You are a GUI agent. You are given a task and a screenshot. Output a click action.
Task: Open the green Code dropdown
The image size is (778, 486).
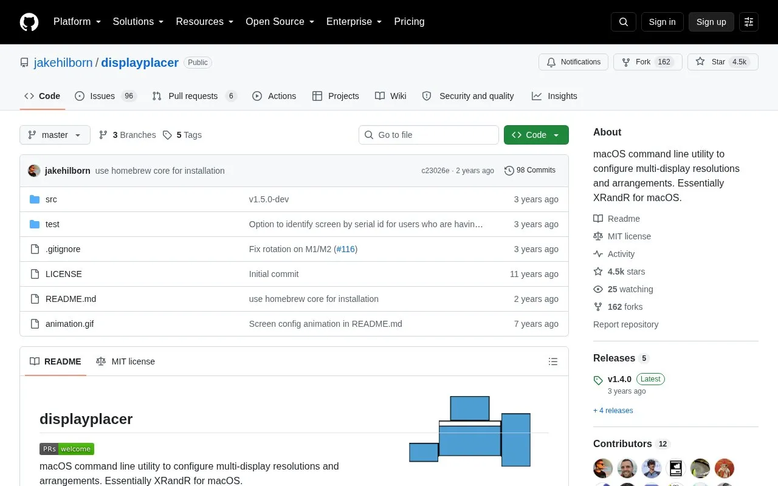(x=536, y=135)
